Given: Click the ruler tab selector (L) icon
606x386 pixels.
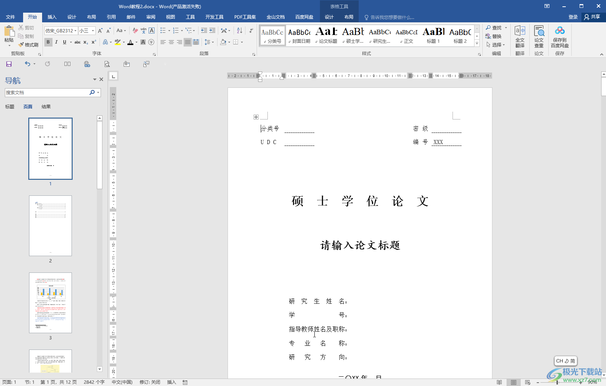Looking at the screenshot, I should pyautogui.click(x=113, y=76).
